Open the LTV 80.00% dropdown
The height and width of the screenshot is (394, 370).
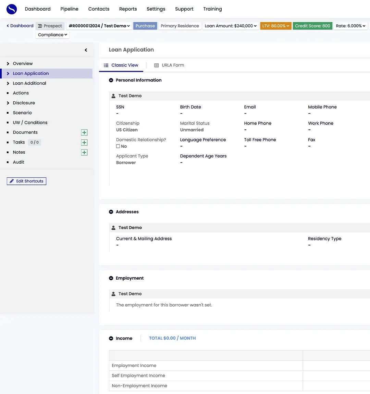point(276,26)
